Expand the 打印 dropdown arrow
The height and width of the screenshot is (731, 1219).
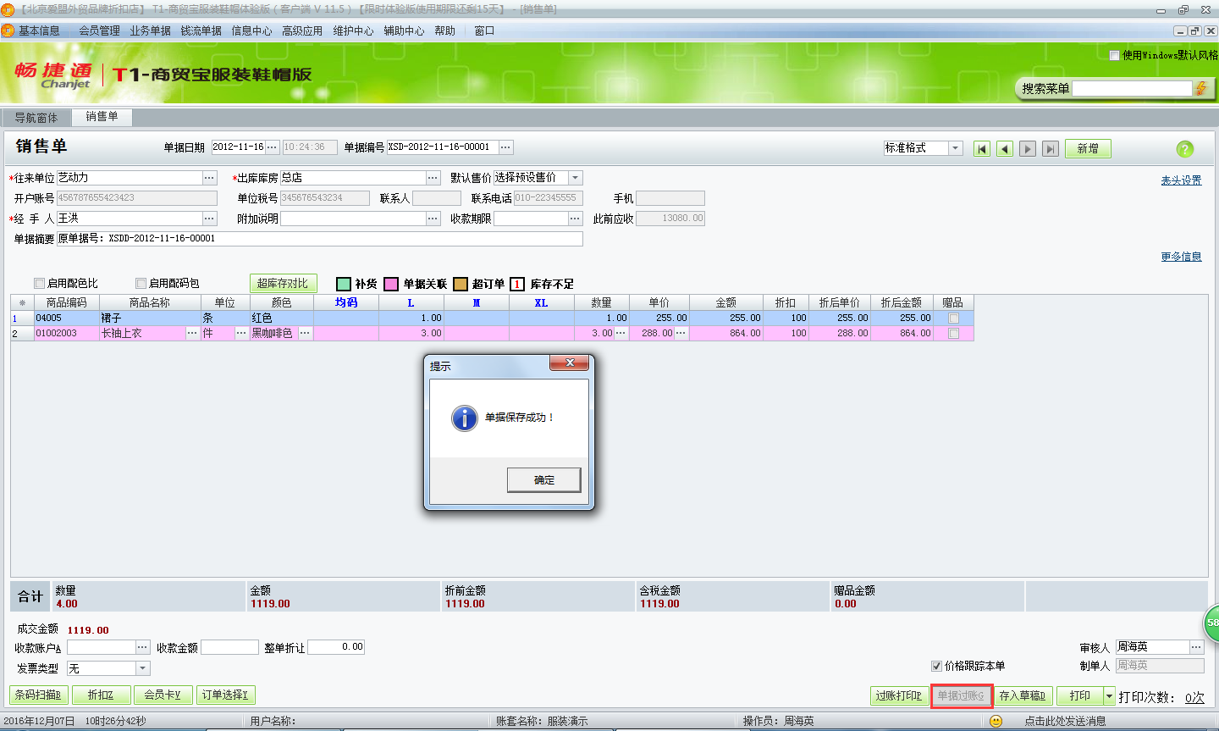tap(1109, 696)
